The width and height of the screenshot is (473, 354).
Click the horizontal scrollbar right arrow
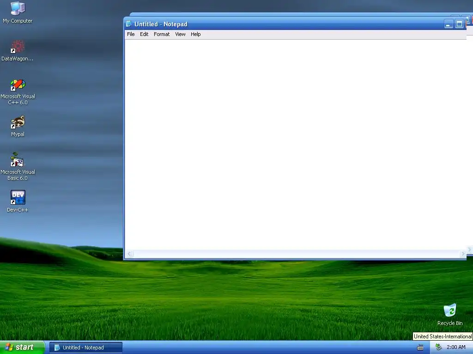tap(463, 254)
